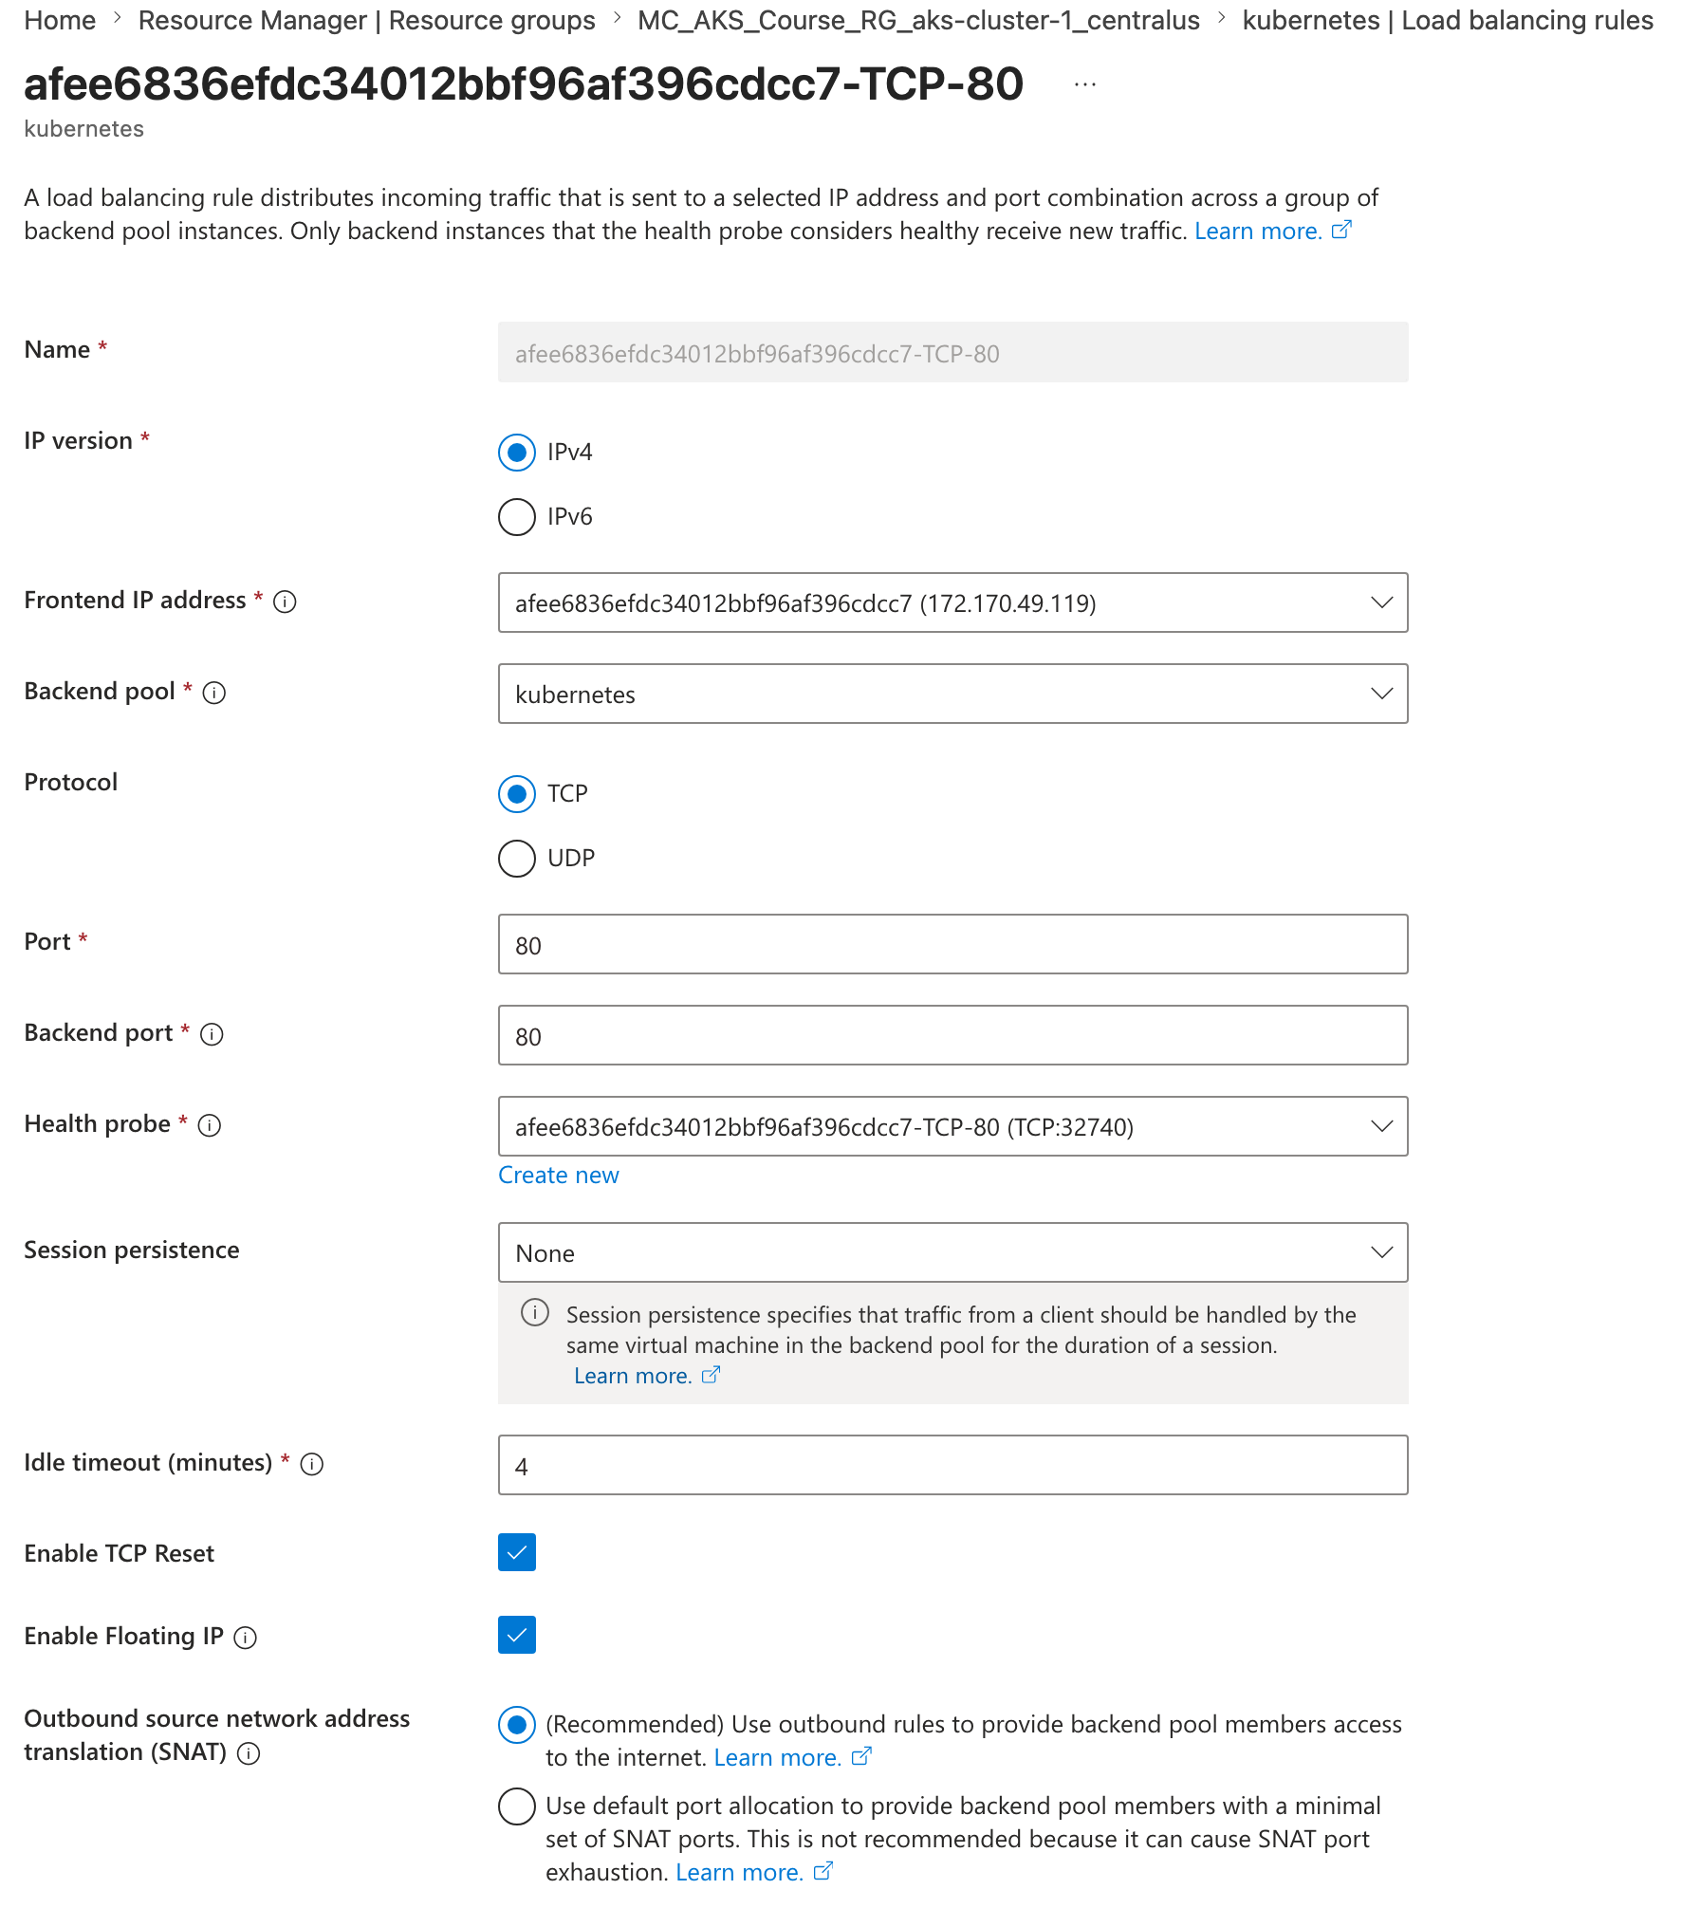Image resolution: width=1682 pixels, height=1908 pixels.
Task: Open Resource Manager | Resource groups breadcrumb
Action: click(366, 20)
